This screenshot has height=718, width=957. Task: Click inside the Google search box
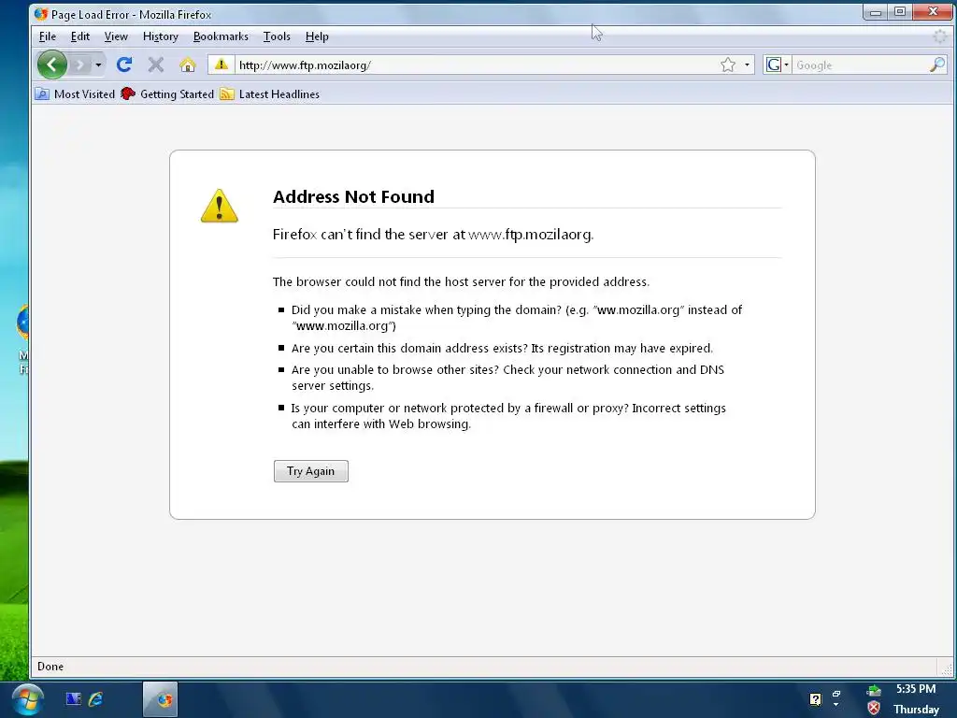coord(861,65)
